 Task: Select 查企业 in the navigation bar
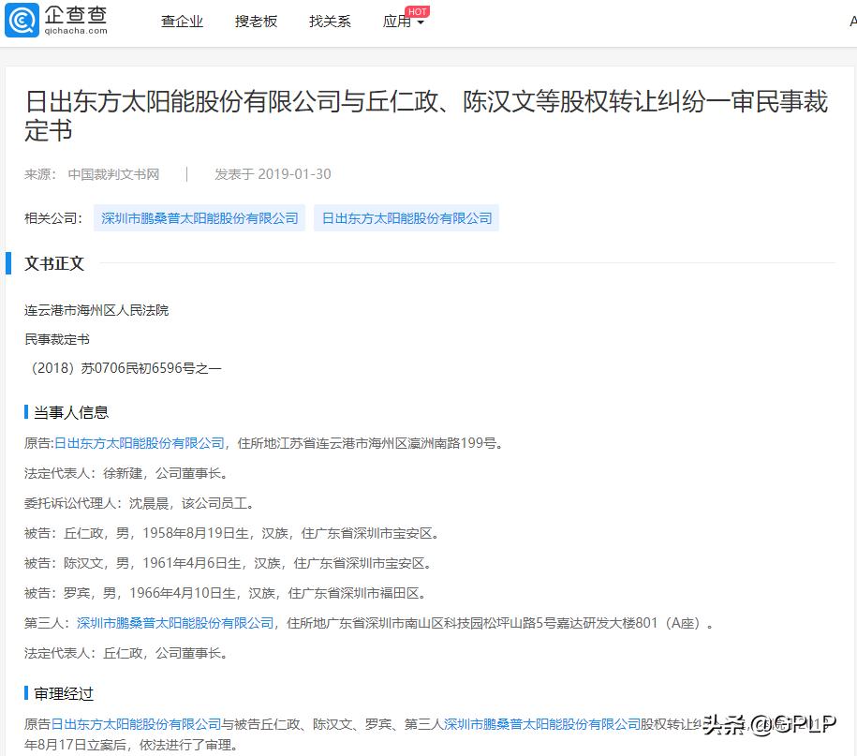[x=182, y=21]
